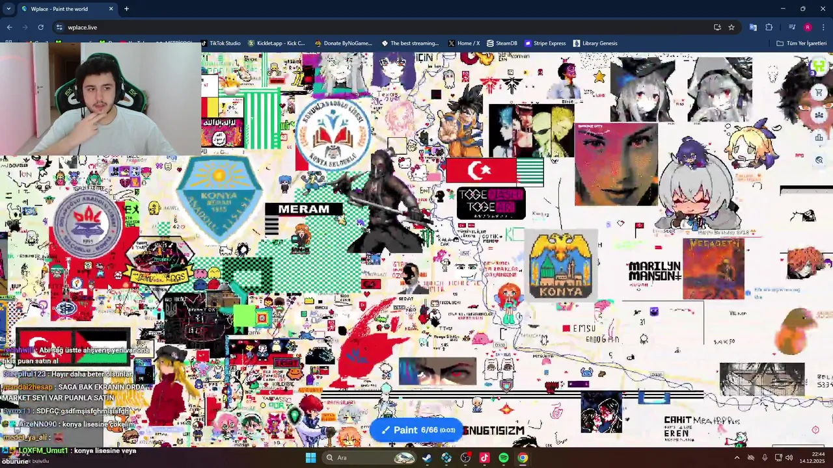This screenshot has height=468, width=833.
Task: Click the Konya Anadolu Lisesi blue shield
Action: 219,196
